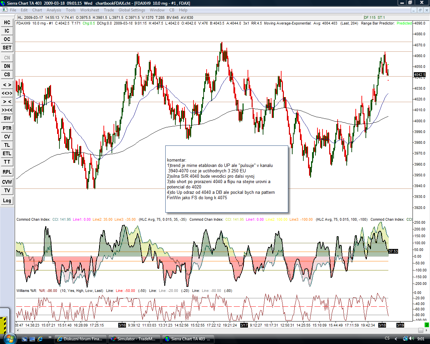Image resolution: width=430 pixels, height=344 pixels.
Task: Select the TT text tool
Action: click(x=7, y=162)
